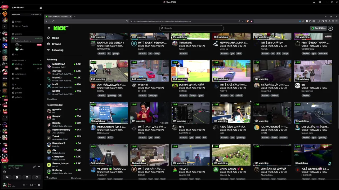This screenshot has height=190, width=339.
Task: Add a channel to Voice Channels category
Action: (x=41, y=60)
